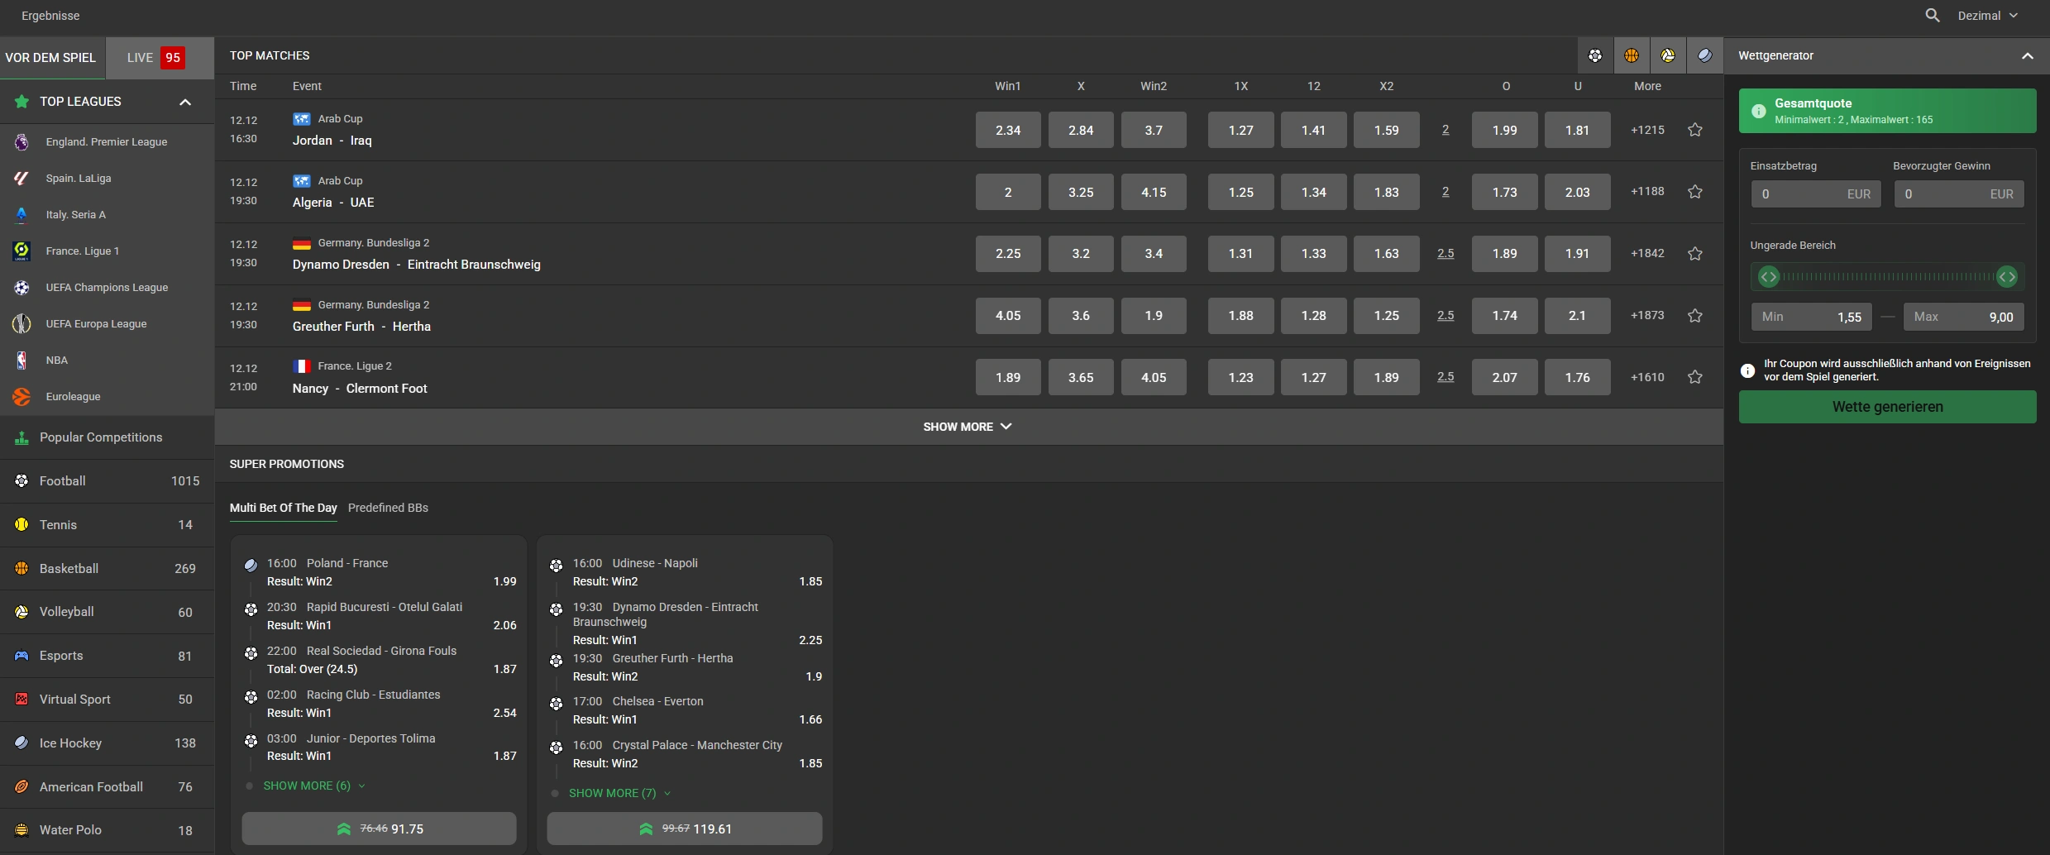Click the Max odds field 9,00
This screenshot has width=2050, height=855.
pyautogui.click(x=1964, y=317)
